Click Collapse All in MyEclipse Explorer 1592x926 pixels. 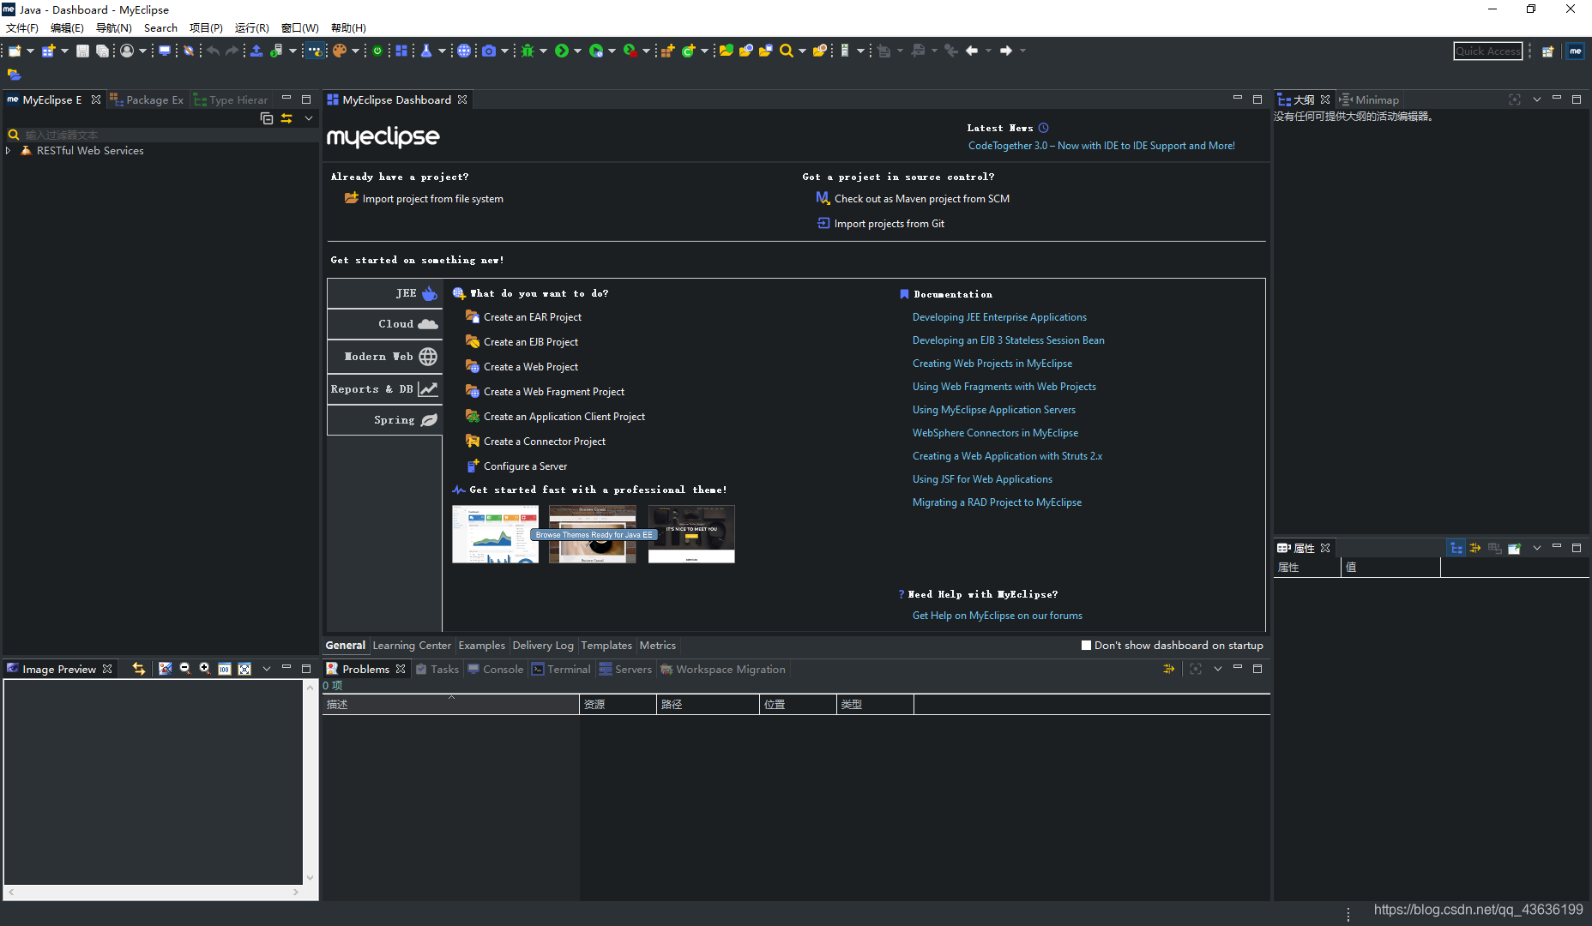coord(267,118)
